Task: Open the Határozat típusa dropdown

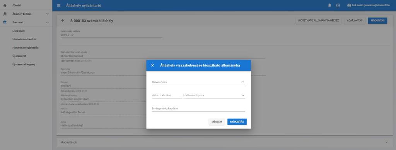Action: click(214, 95)
